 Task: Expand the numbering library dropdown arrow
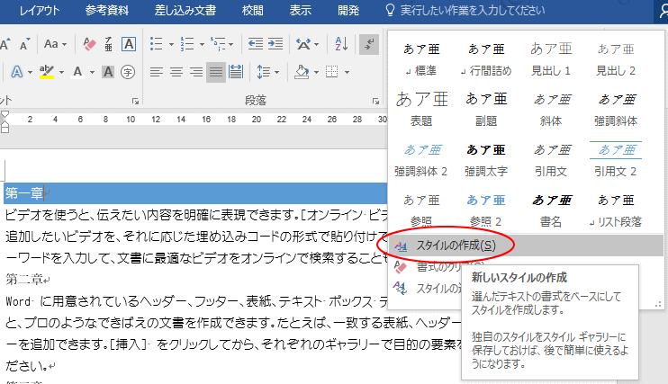202,44
